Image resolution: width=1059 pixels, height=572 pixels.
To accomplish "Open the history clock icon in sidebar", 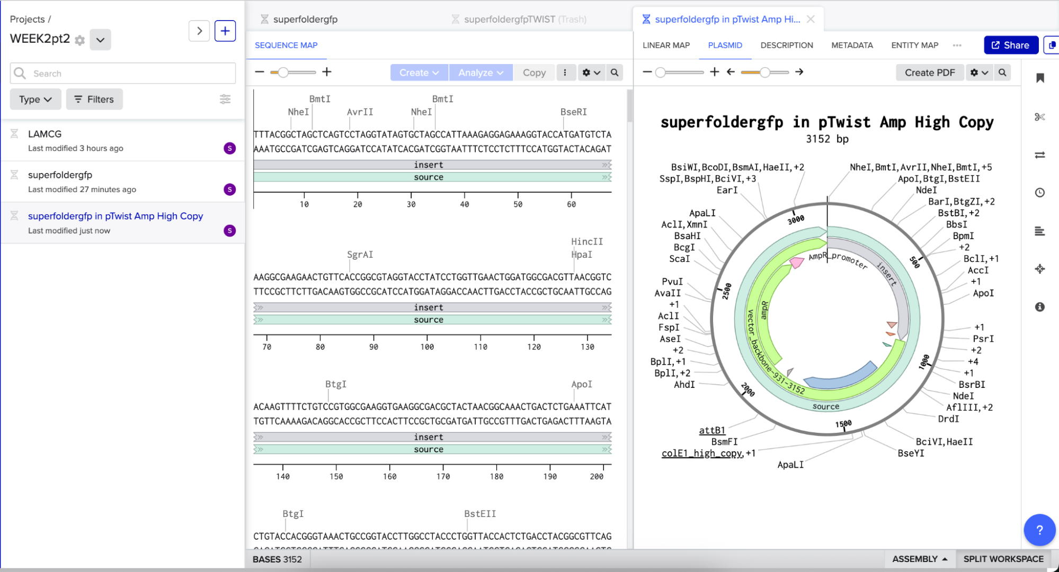I will (x=1040, y=193).
